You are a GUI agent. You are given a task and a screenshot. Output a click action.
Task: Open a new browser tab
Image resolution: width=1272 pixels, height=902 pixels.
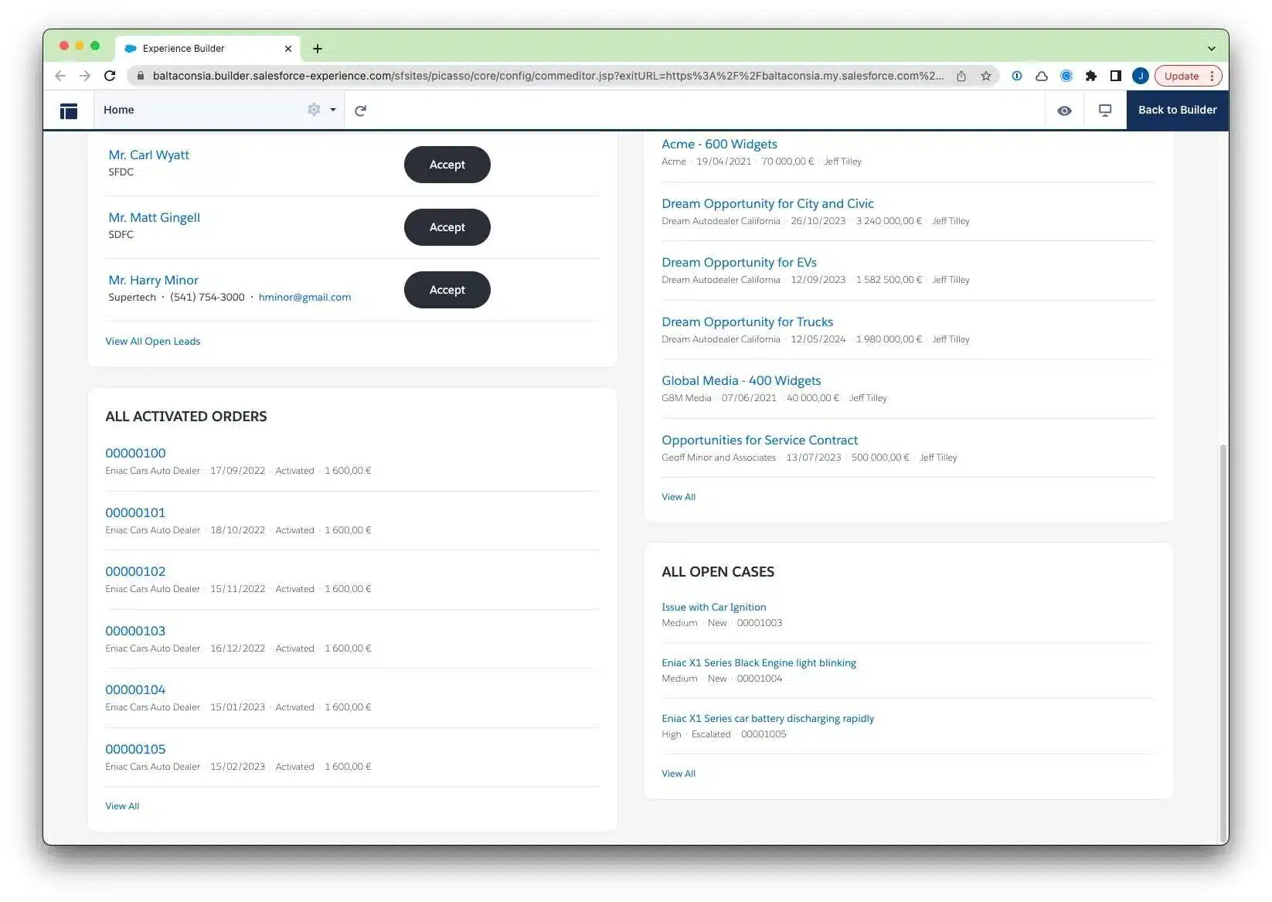318,49
